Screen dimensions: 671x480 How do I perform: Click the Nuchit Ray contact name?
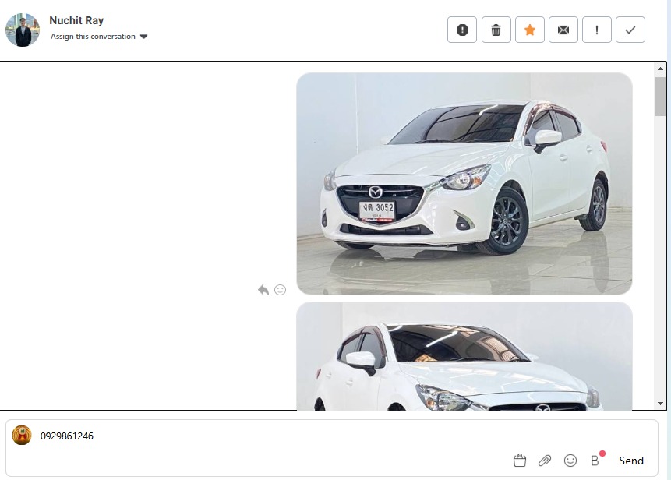pyautogui.click(x=76, y=20)
